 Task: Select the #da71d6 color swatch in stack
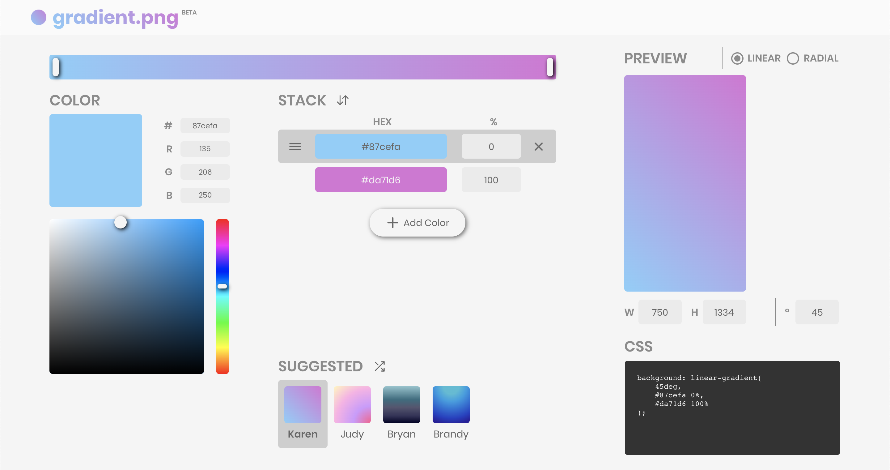pos(380,180)
